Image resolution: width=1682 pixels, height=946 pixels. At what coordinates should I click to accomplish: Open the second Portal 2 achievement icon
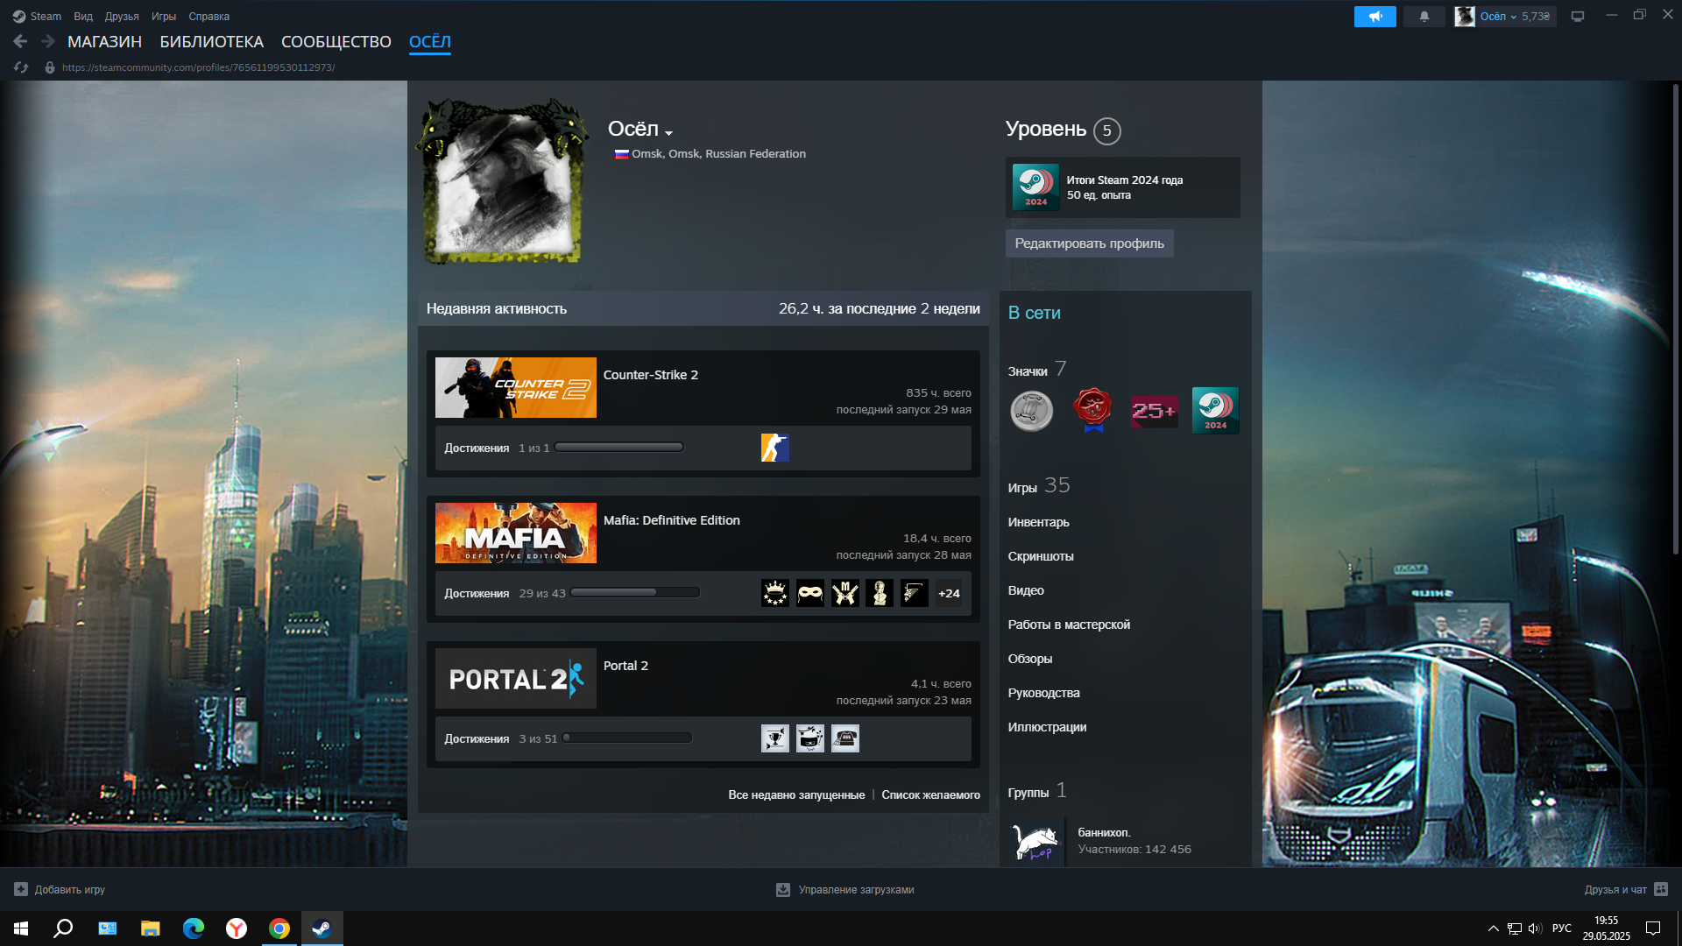tap(809, 738)
